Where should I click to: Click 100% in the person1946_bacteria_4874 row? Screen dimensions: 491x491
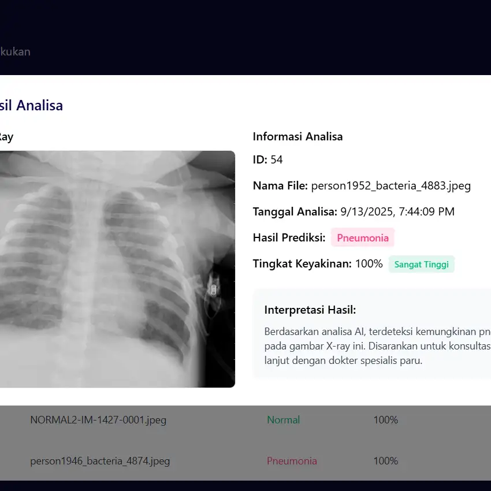click(x=386, y=461)
